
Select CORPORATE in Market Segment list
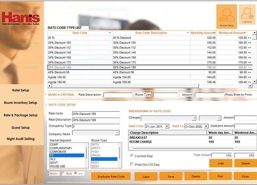coord(67,152)
